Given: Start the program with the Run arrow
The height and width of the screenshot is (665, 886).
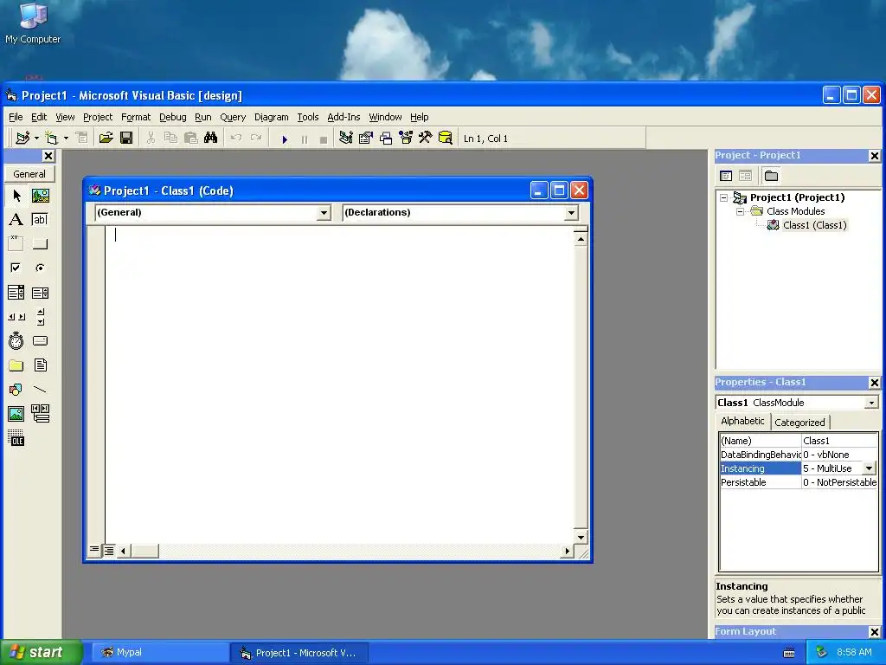Looking at the screenshot, I should coord(284,139).
